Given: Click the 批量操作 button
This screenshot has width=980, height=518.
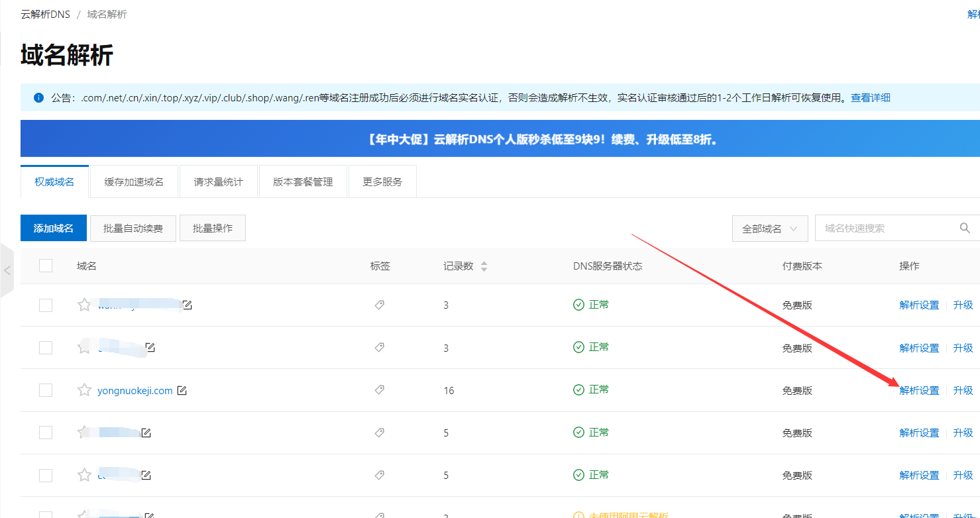Looking at the screenshot, I should click(x=213, y=228).
